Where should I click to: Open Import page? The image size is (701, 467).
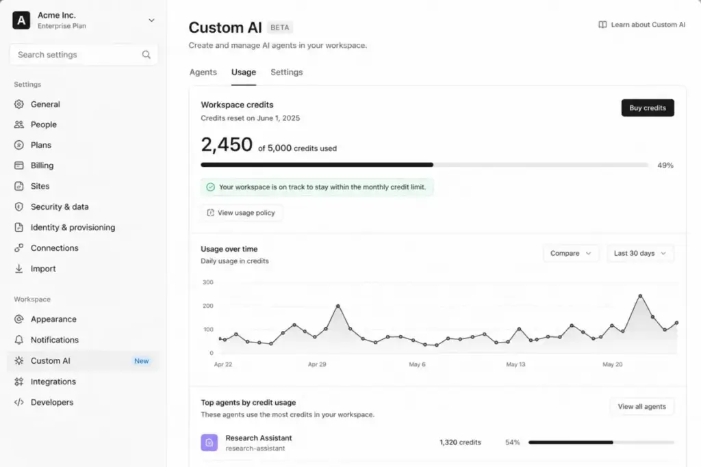[x=83, y=269]
